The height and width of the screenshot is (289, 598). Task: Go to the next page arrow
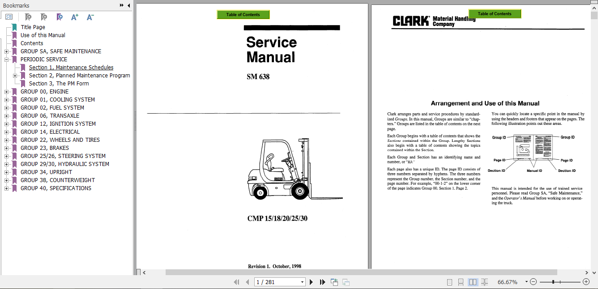point(312,282)
